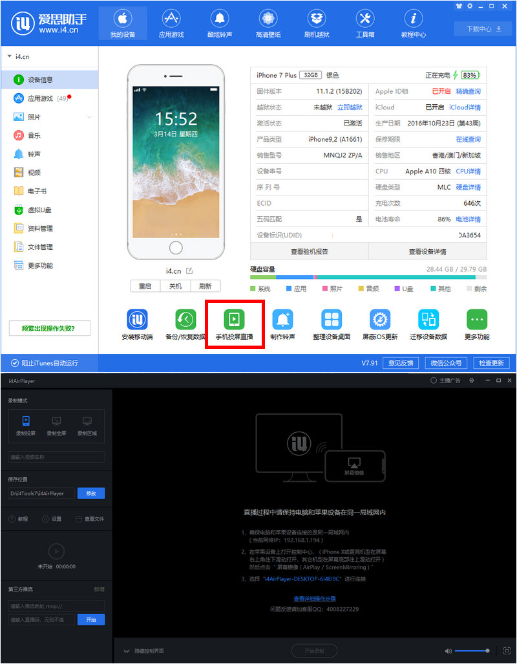Open the 酷炫铃声 ringtone section
517x664 pixels.
pyautogui.click(x=219, y=23)
